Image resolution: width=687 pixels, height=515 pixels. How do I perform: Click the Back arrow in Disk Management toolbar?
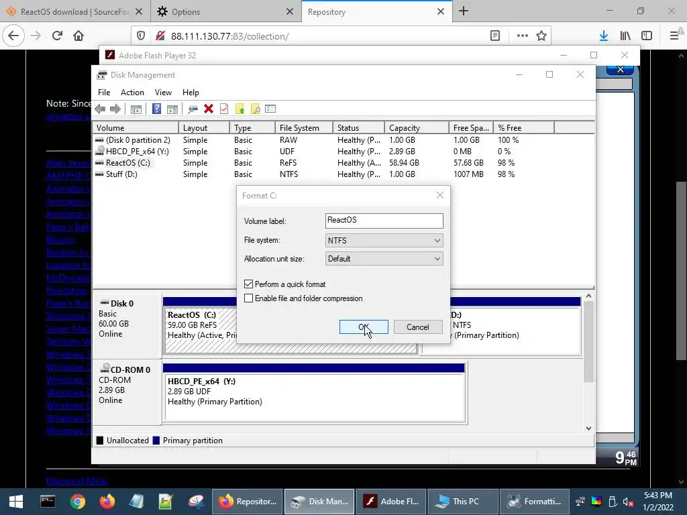[100, 109]
